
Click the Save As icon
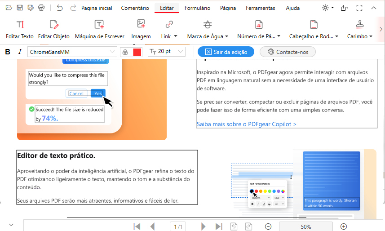pyautogui.click(x=31, y=8)
